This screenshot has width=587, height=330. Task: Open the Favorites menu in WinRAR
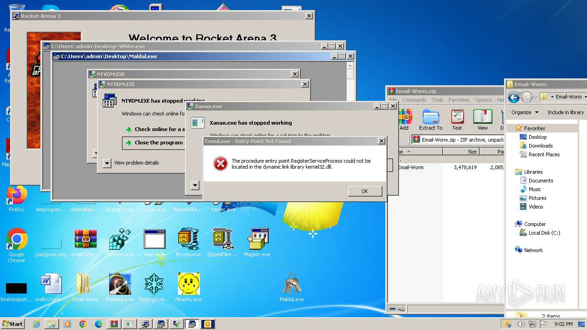click(x=459, y=100)
